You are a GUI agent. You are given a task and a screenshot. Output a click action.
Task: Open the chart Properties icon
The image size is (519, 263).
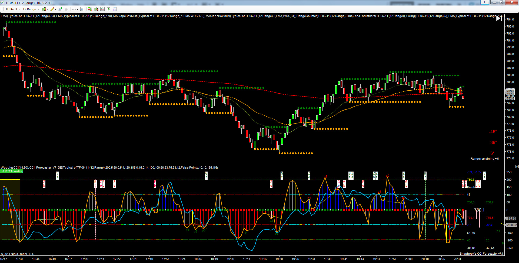click(115, 9)
